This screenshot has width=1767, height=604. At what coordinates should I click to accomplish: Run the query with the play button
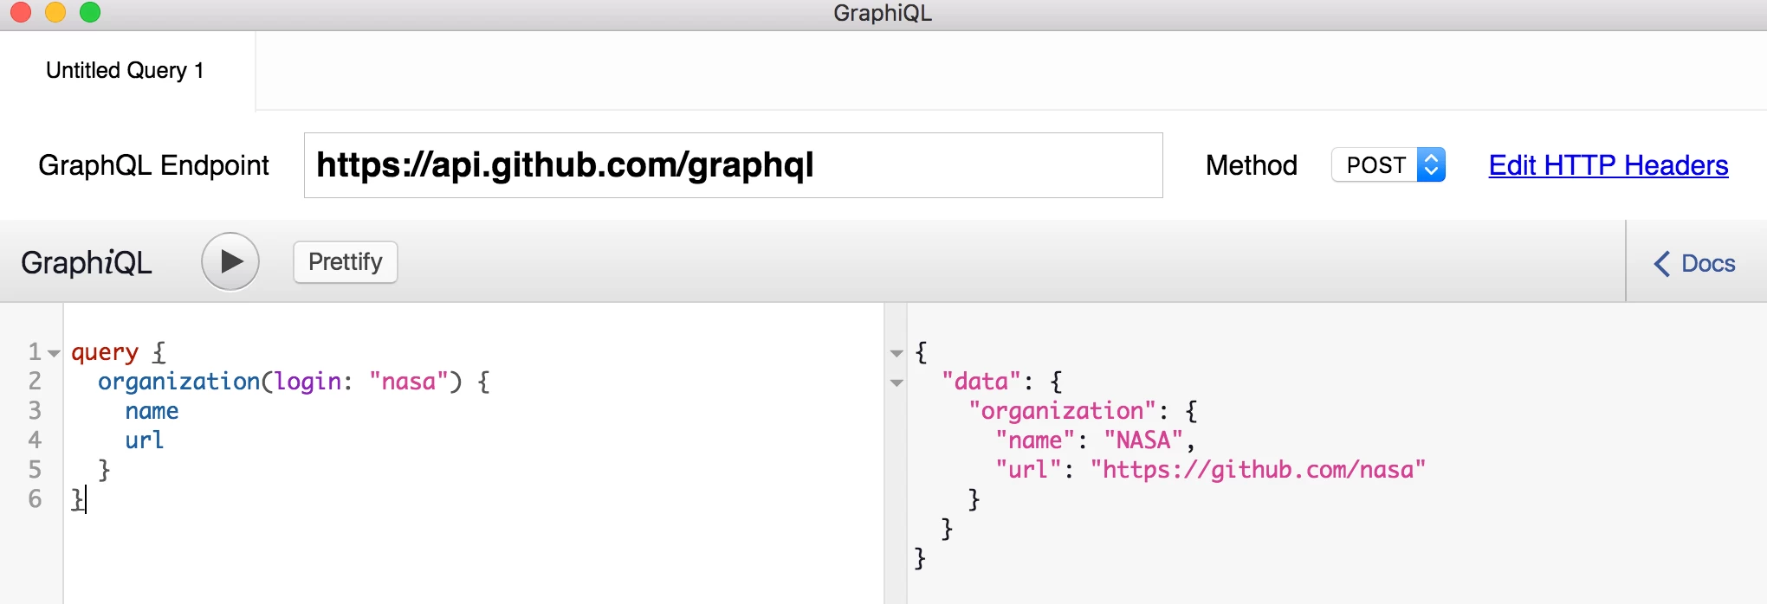(230, 261)
